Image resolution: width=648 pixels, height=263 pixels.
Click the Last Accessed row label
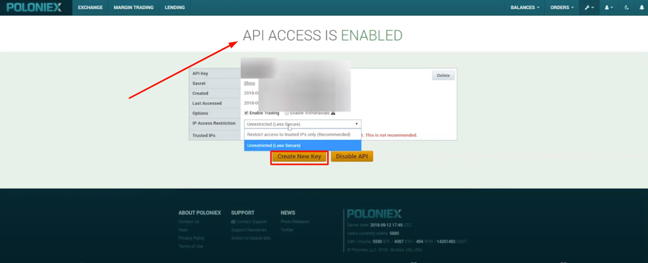[207, 103]
